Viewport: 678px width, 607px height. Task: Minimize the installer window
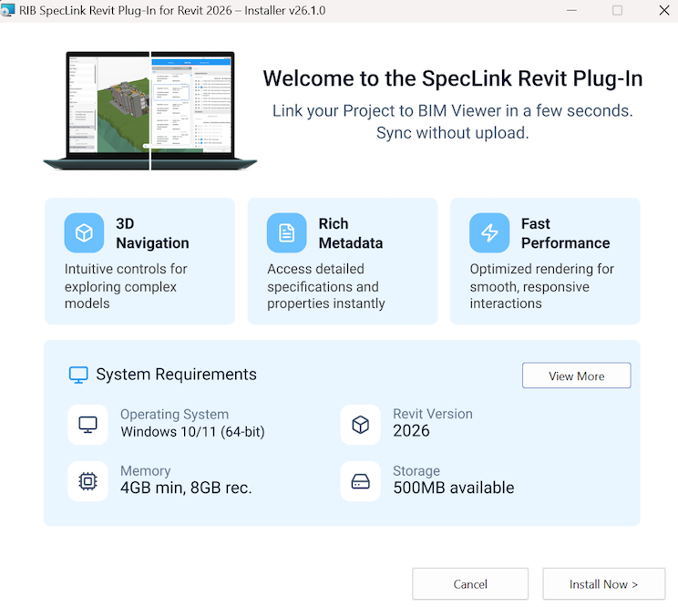coord(571,10)
